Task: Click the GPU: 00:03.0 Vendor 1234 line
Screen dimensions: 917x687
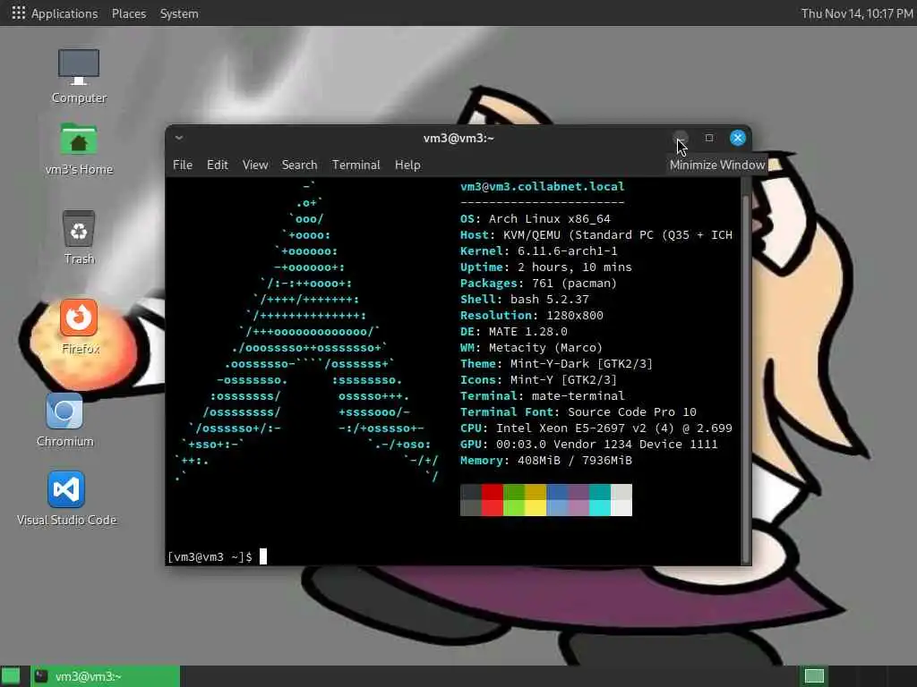Action: pyautogui.click(x=589, y=444)
